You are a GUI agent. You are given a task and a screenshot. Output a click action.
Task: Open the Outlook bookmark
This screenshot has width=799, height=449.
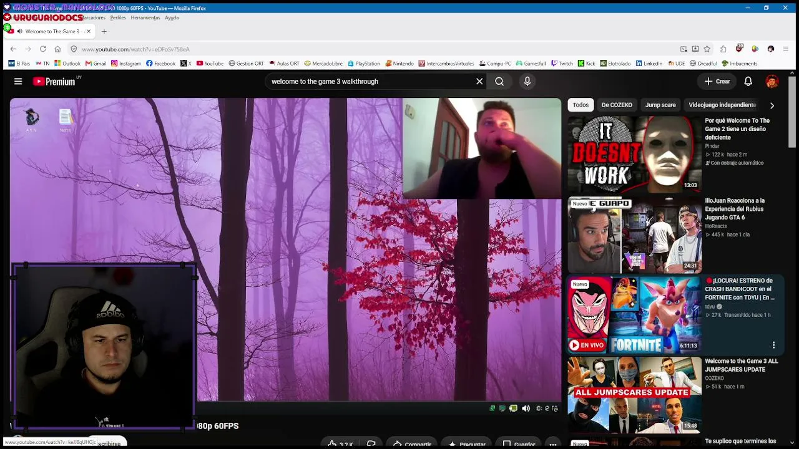point(67,64)
